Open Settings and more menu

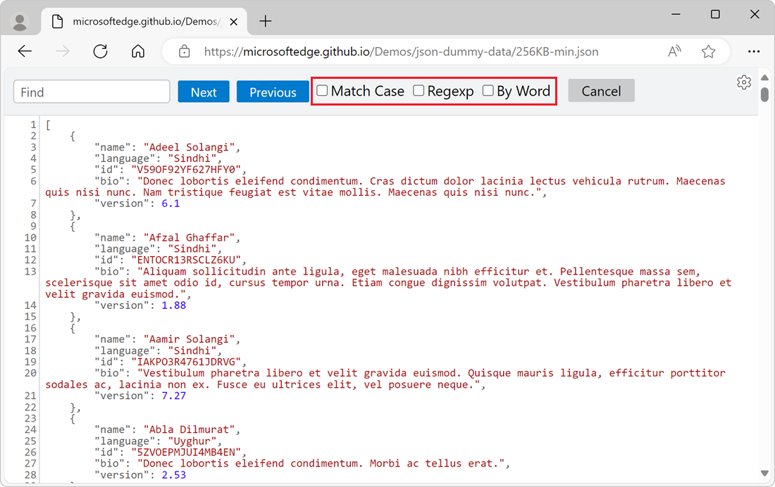754,51
